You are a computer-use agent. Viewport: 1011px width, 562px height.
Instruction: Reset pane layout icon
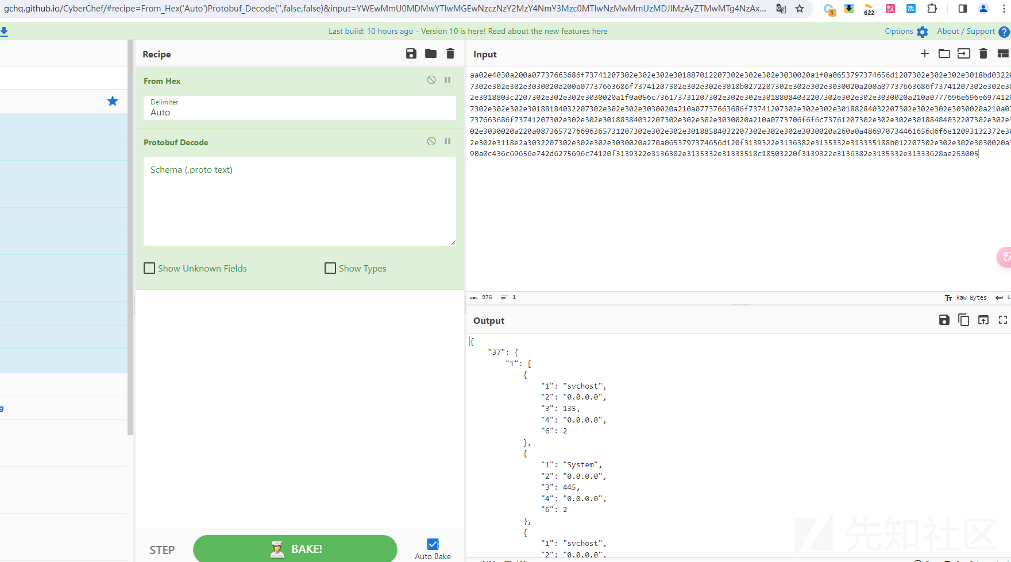1003,53
